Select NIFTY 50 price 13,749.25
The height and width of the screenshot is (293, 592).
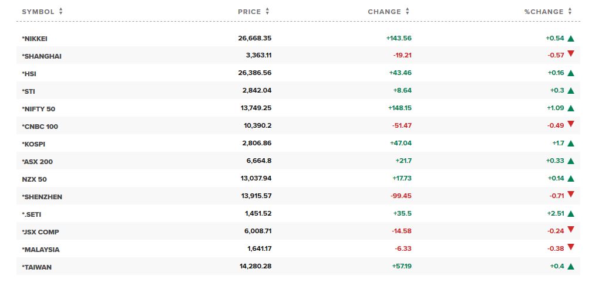(x=256, y=108)
